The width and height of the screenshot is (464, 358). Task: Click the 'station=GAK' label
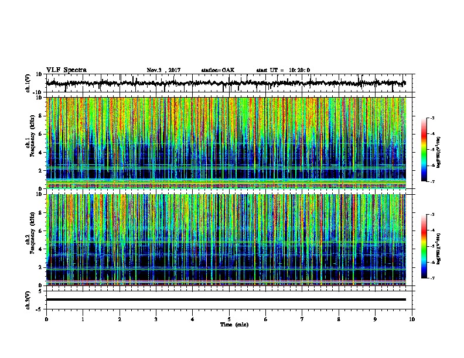218,70
